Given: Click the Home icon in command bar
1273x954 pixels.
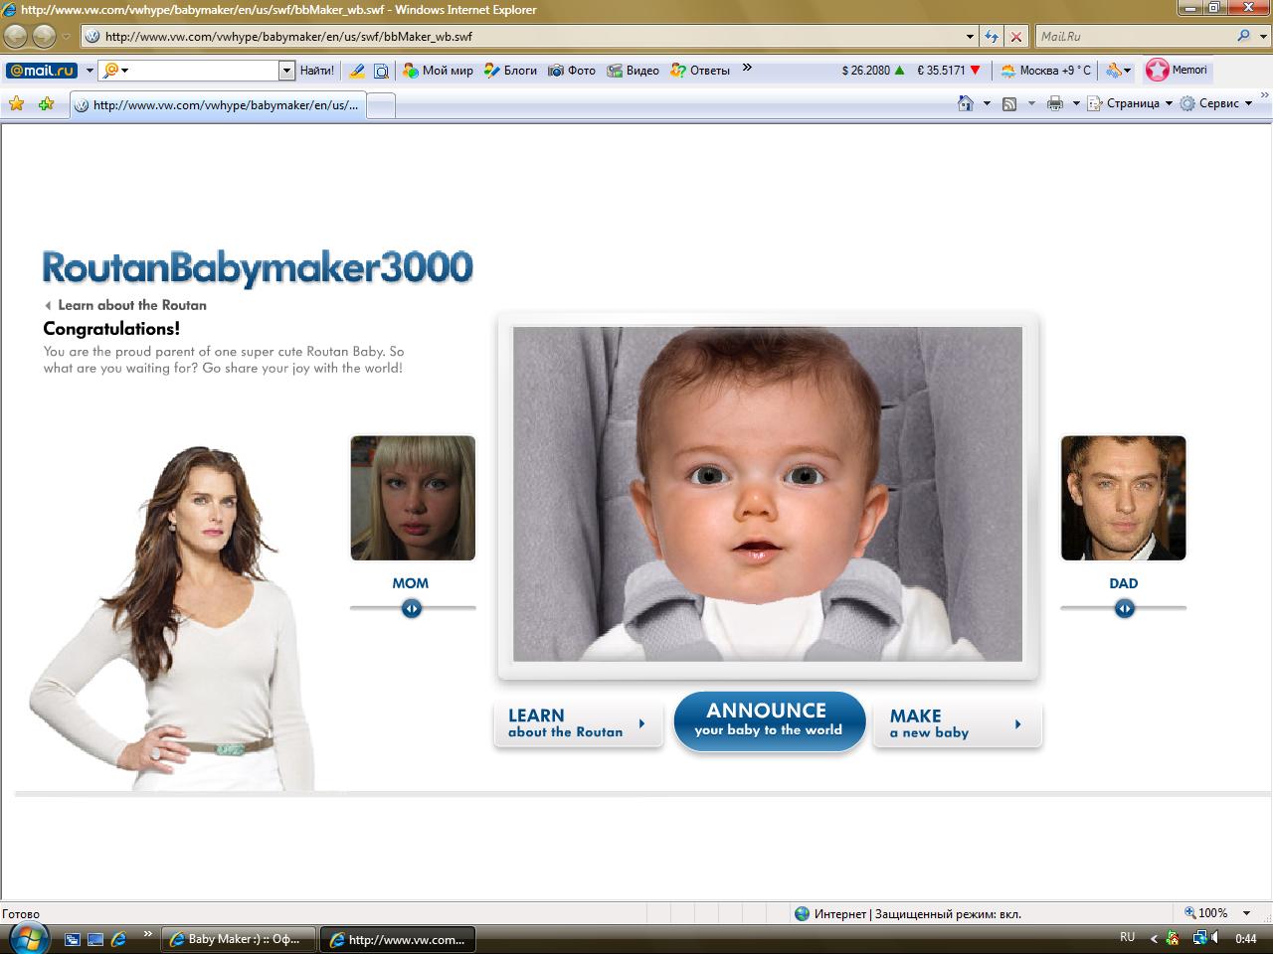Looking at the screenshot, I should coord(965,103).
